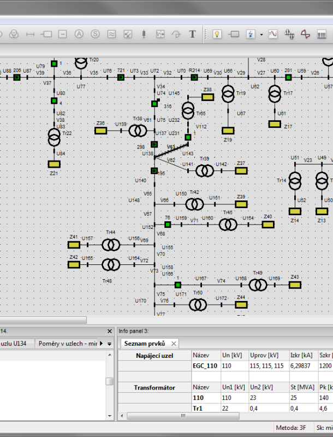
Task: Show more tabs with right arrow
Action: click(102, 344)
